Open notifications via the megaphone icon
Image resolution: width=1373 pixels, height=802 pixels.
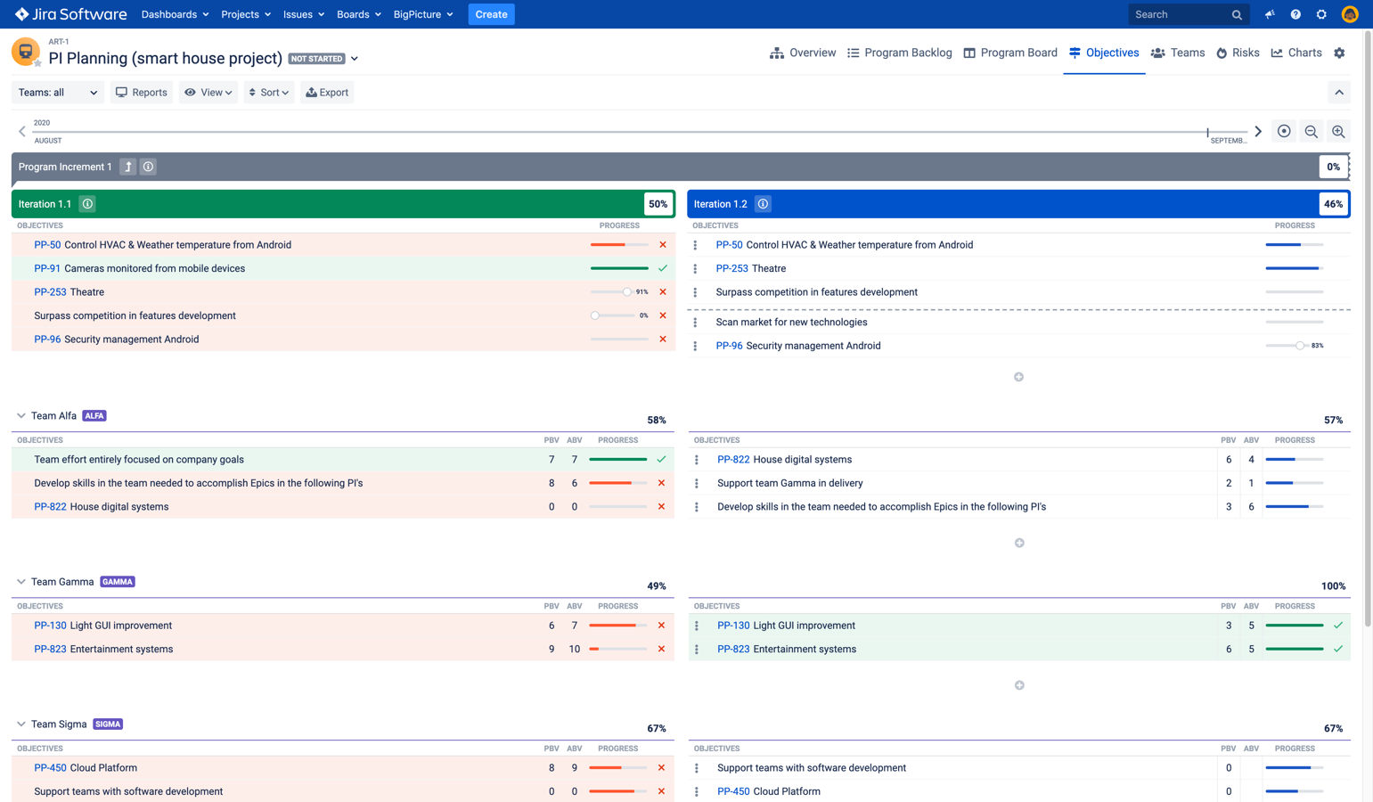click(x=1269, y=14)
